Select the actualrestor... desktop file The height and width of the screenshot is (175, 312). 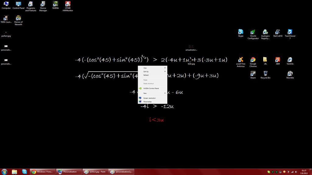[191, 48]
